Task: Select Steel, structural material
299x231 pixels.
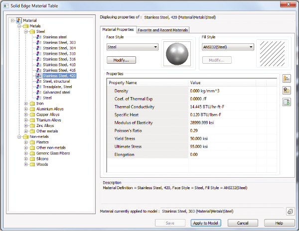Action: (x=56, y=81)
